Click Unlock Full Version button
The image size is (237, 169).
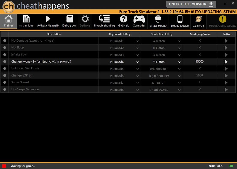(191, 4)
